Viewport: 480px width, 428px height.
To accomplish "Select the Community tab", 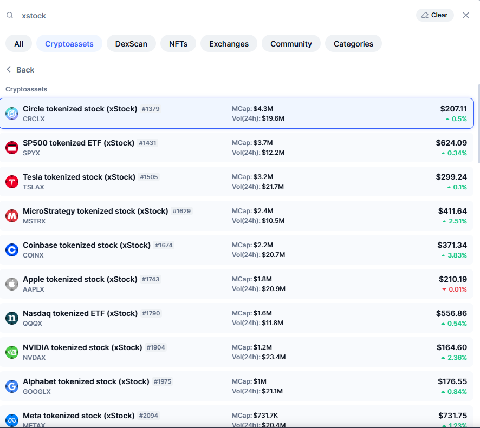I will point(291,44).
